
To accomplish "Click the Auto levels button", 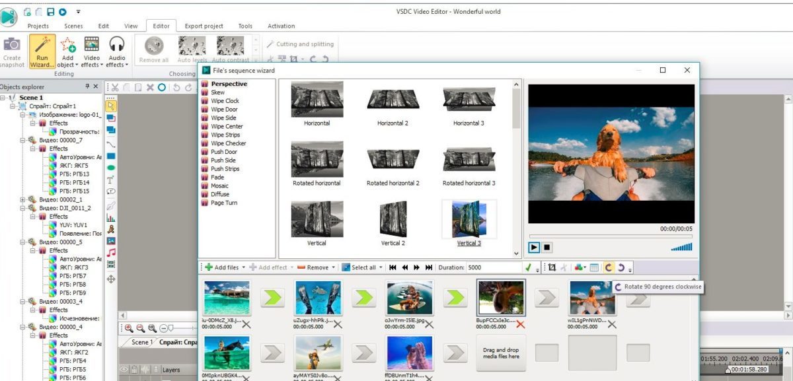I will pos(192,50).
